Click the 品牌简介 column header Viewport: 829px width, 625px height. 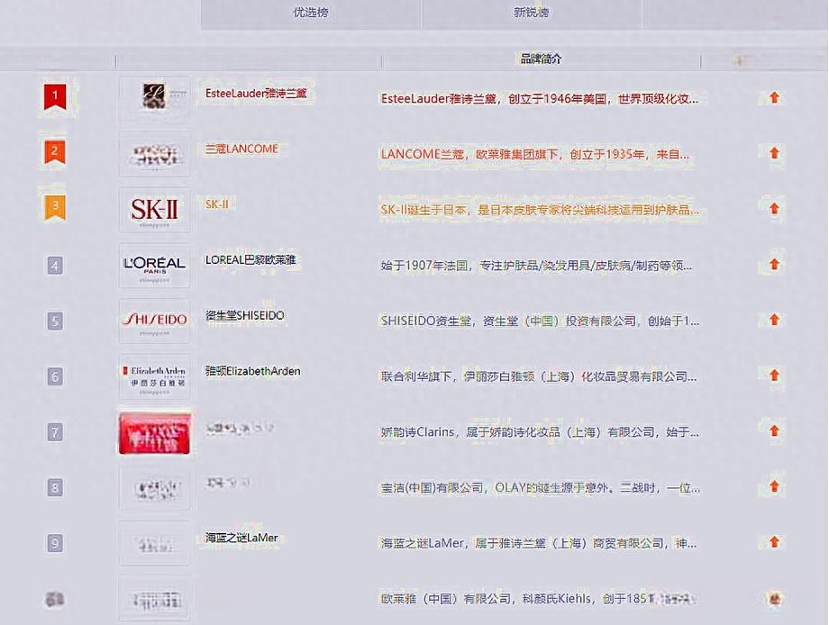tap(541, 59)
